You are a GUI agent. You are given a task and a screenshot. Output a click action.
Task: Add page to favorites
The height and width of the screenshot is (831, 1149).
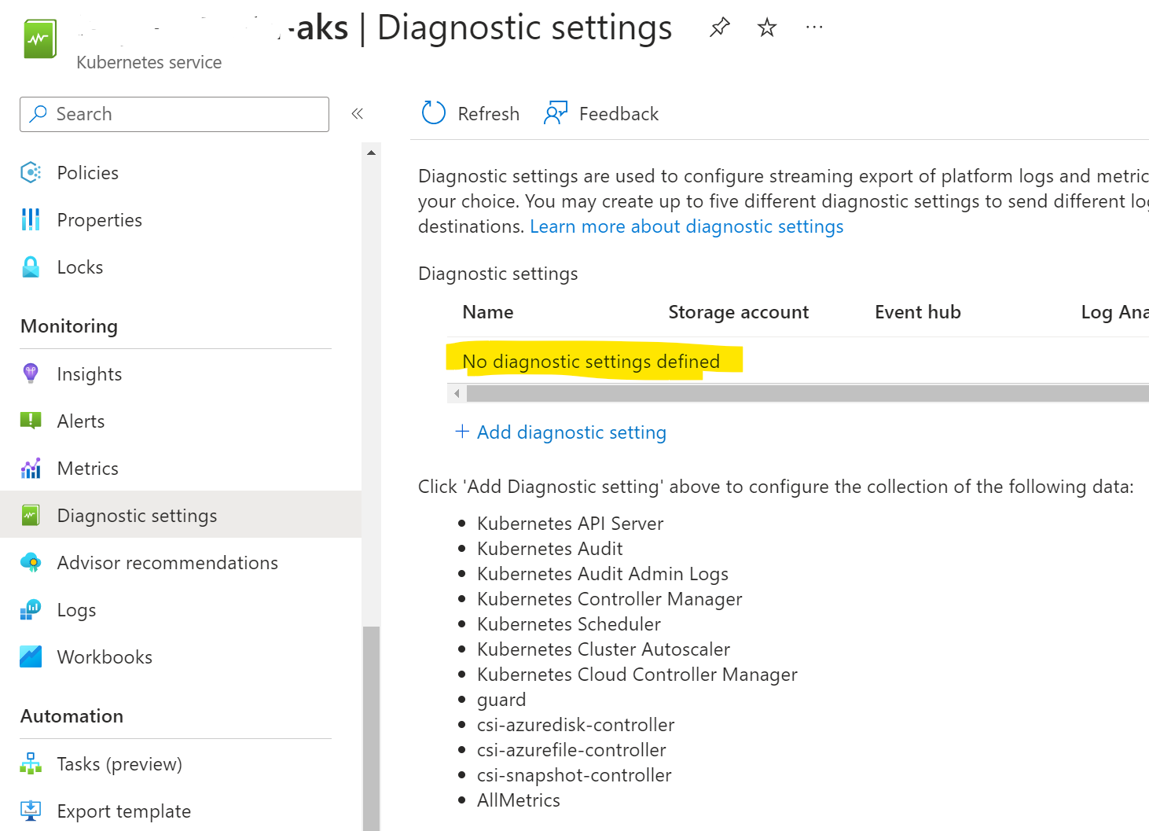point(766,27)
